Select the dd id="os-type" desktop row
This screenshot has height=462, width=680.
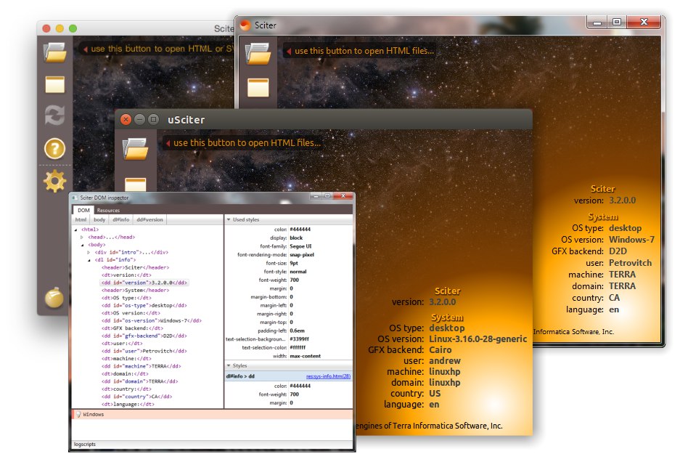pyautogui.click(x=144, y=305)
